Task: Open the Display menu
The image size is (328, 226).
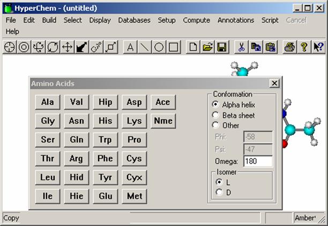Action: pyautogui.click(x=100, y=20)
